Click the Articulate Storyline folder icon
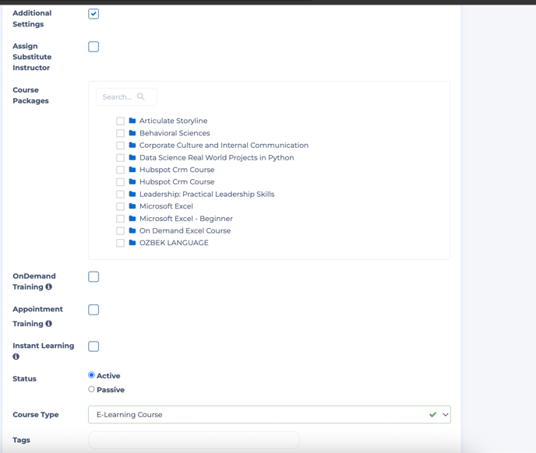Image resolution: width=536 pixels, height=453 pixels. pyautogui.click(x=132, y=121)
